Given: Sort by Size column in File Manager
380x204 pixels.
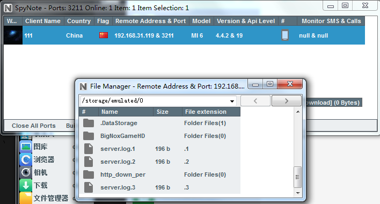Looking at the screenshot, I should point(167,112).
